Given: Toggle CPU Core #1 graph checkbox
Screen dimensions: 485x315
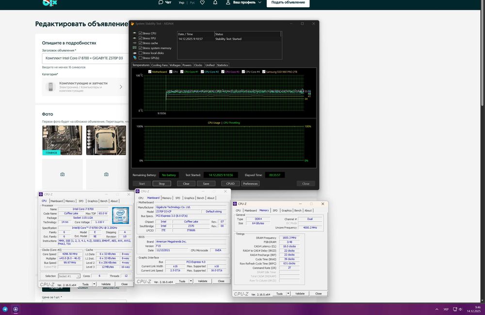Looking at the screenshot, I should pyautogui.click(x=182, y=72).
